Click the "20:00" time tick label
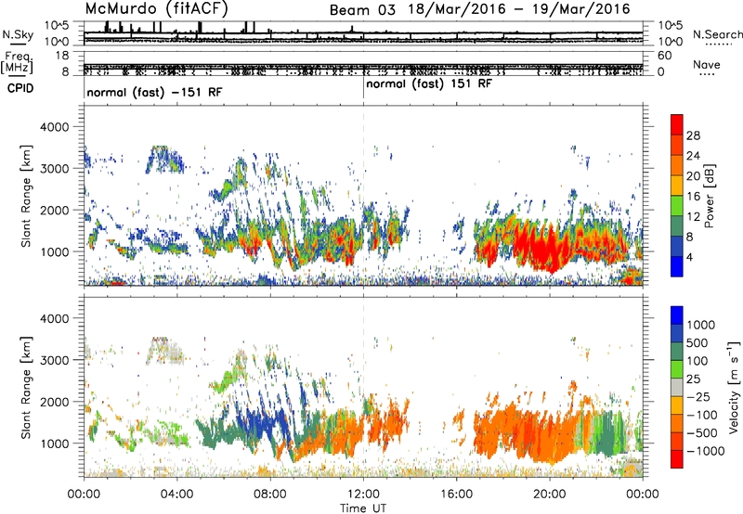743x514 pixels. 550,495
